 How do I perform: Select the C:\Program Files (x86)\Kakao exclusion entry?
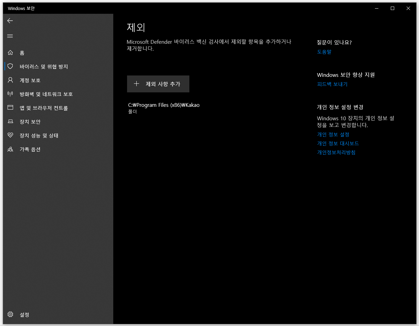pos(164,108)
